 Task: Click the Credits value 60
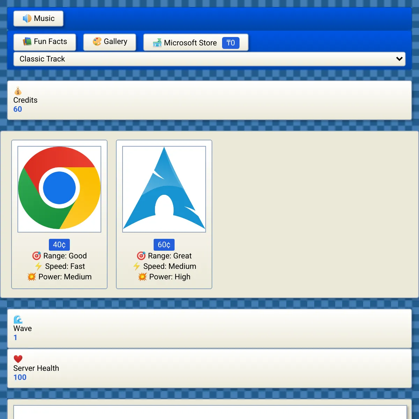pyautogui.click(x=17, y=109)
